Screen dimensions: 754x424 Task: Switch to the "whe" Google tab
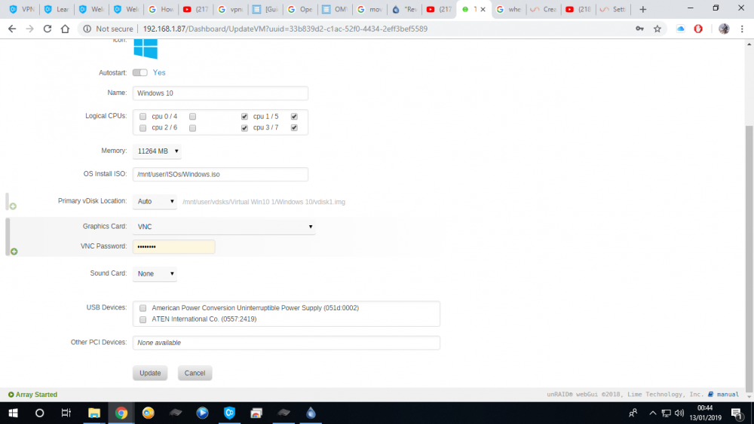point(509,9)
